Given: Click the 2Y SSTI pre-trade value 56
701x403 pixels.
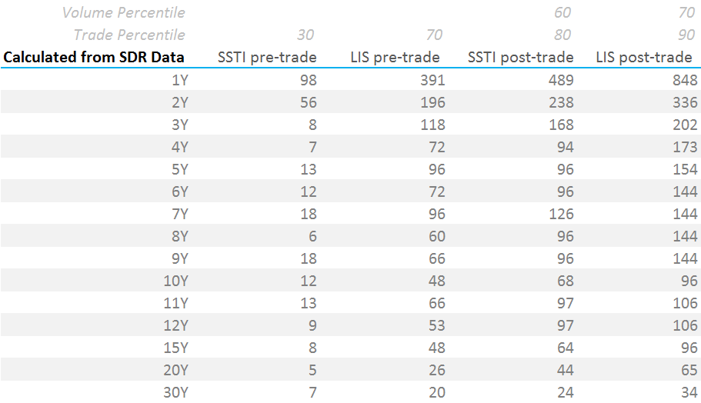Looking at the screenshot, I should click(309, 102).
